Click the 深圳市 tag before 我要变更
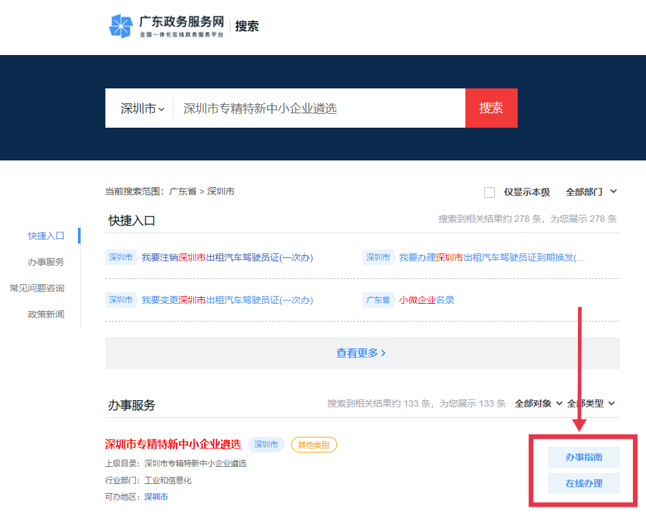The height and width of the screenshot is (516, 646). point(120,300)
